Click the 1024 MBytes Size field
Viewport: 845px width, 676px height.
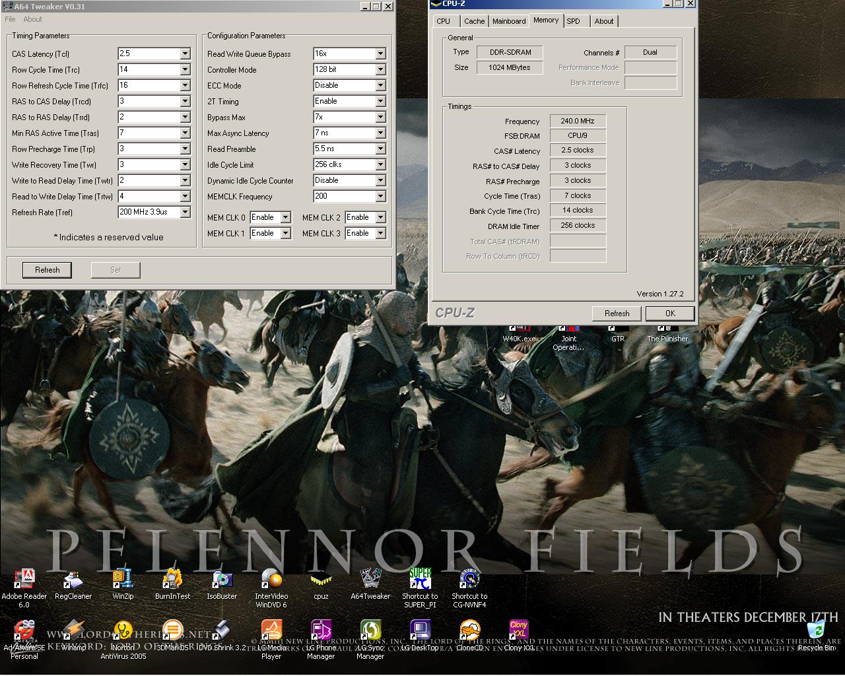(510, 67)
